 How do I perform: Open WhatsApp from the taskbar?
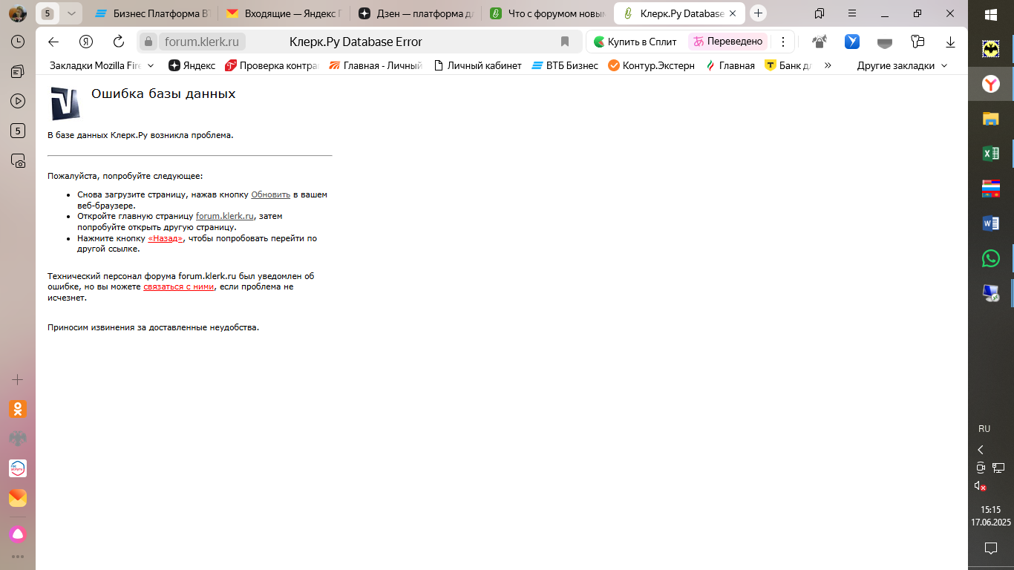(x=991, y=258)
